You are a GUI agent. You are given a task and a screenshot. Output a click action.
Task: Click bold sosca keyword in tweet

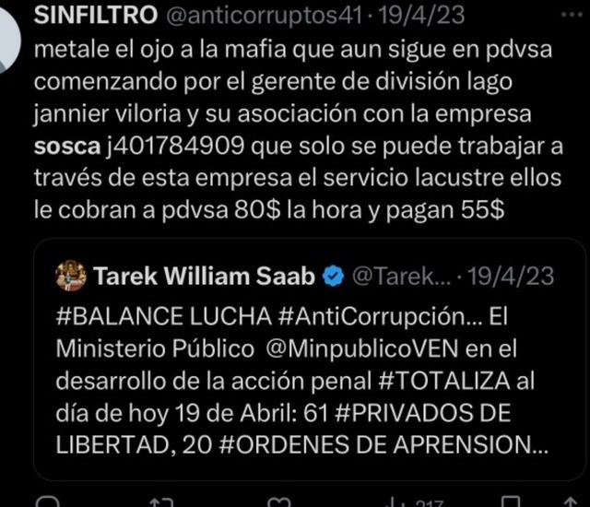(67, 147)
